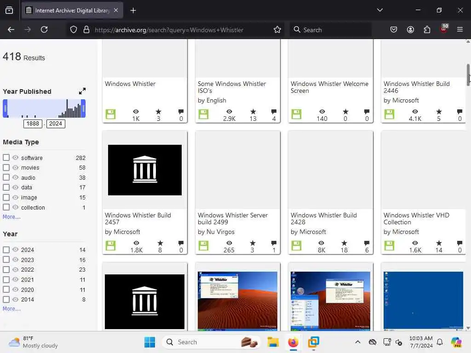The height and width of the screenshot is (353, 471).
Task: Check the audio media type filter
Action: click(x=6, y=177)
